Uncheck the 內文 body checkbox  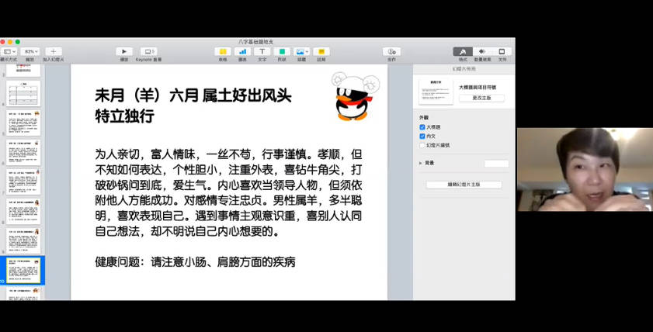(422, 136)
